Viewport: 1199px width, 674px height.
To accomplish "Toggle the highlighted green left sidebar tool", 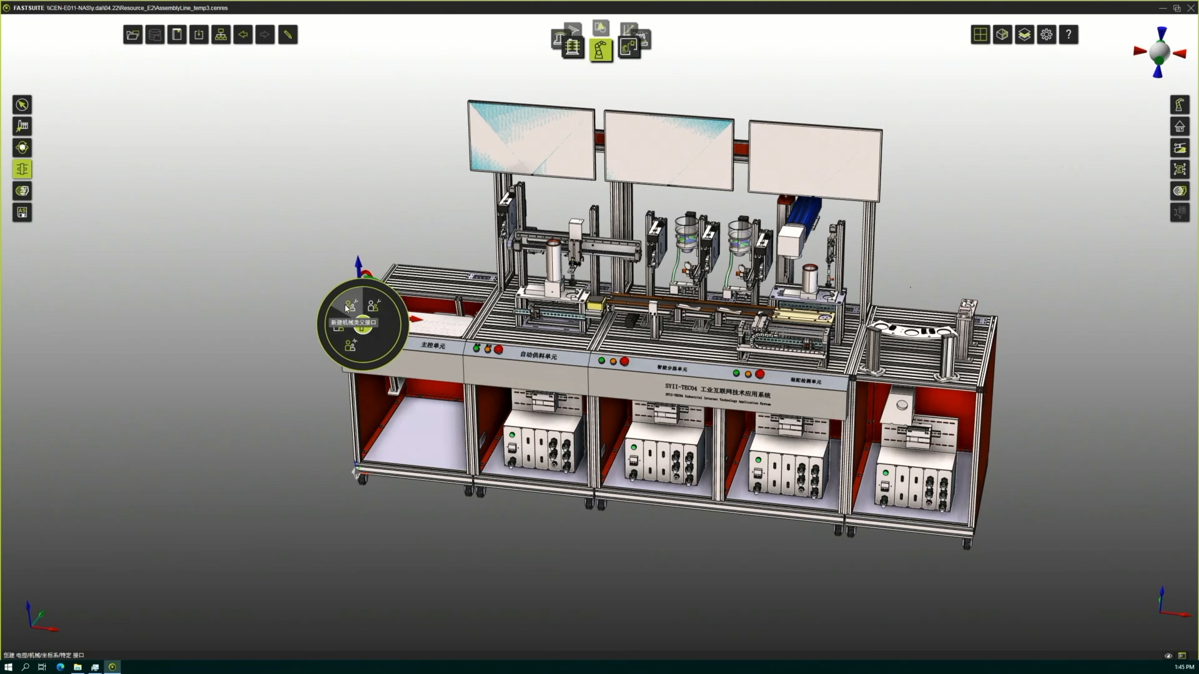I will click(22, 169).
